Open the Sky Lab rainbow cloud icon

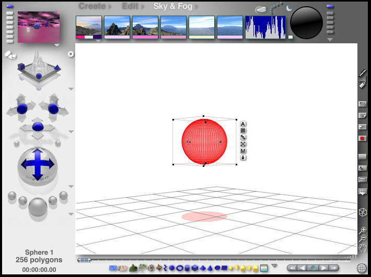click(260, 10)
